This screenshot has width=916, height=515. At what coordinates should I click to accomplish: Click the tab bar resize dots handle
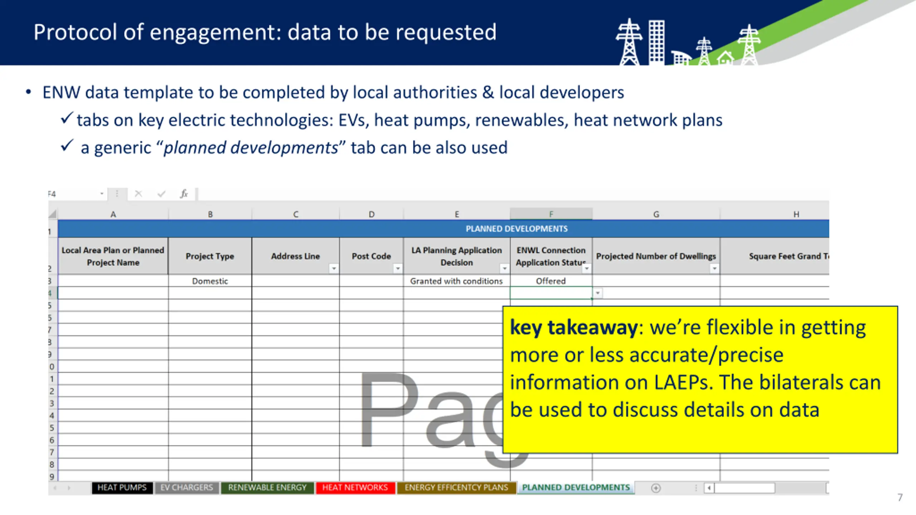(x=696, y=488)
